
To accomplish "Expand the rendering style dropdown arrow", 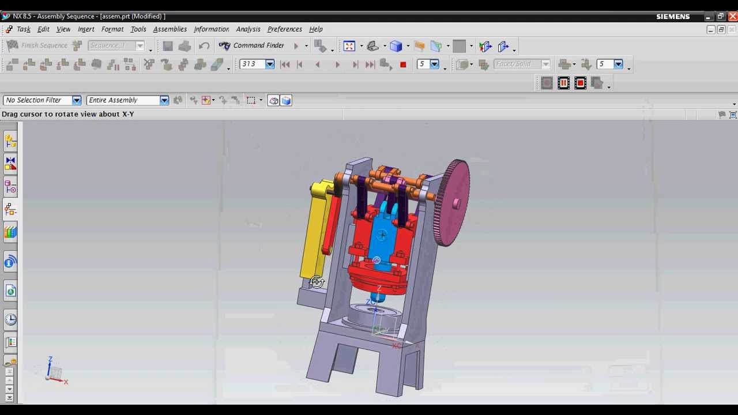I will point(408,46).
